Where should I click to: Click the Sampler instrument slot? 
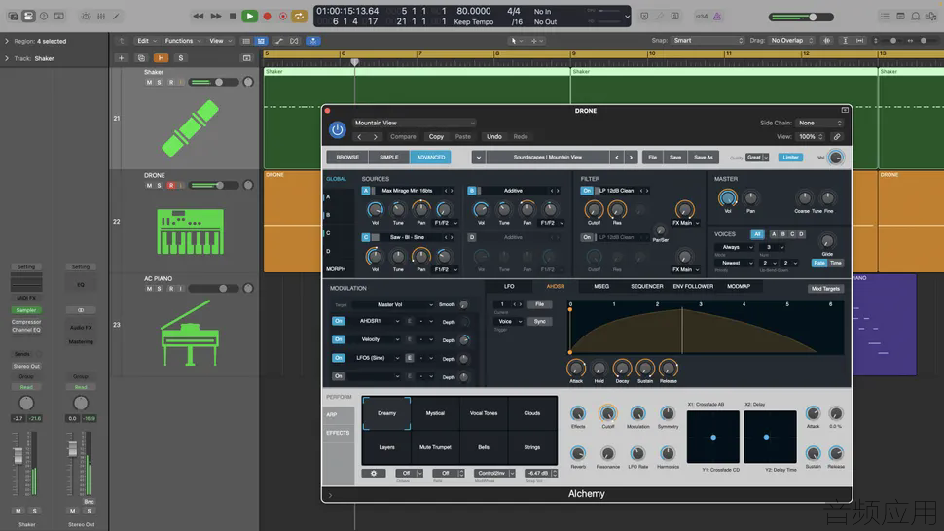pos(26,310)
